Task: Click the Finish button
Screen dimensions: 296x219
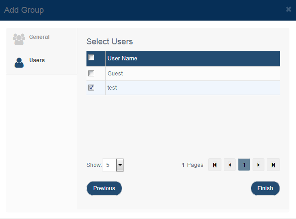Action: (x=265, y=188)
